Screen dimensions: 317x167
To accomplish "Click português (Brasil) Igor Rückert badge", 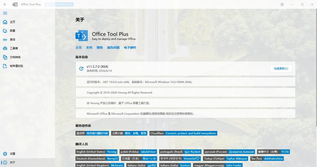I will (180, 152).
